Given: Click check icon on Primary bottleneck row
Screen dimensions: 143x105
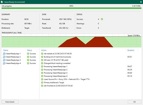Looking at the screenshot, I should coord(42,82).
